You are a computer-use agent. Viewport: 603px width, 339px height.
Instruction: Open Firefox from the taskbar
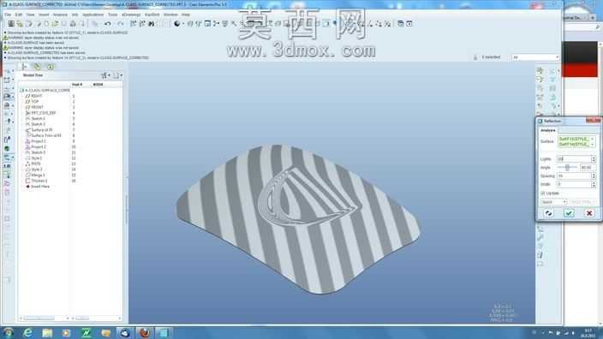point(144,333)
